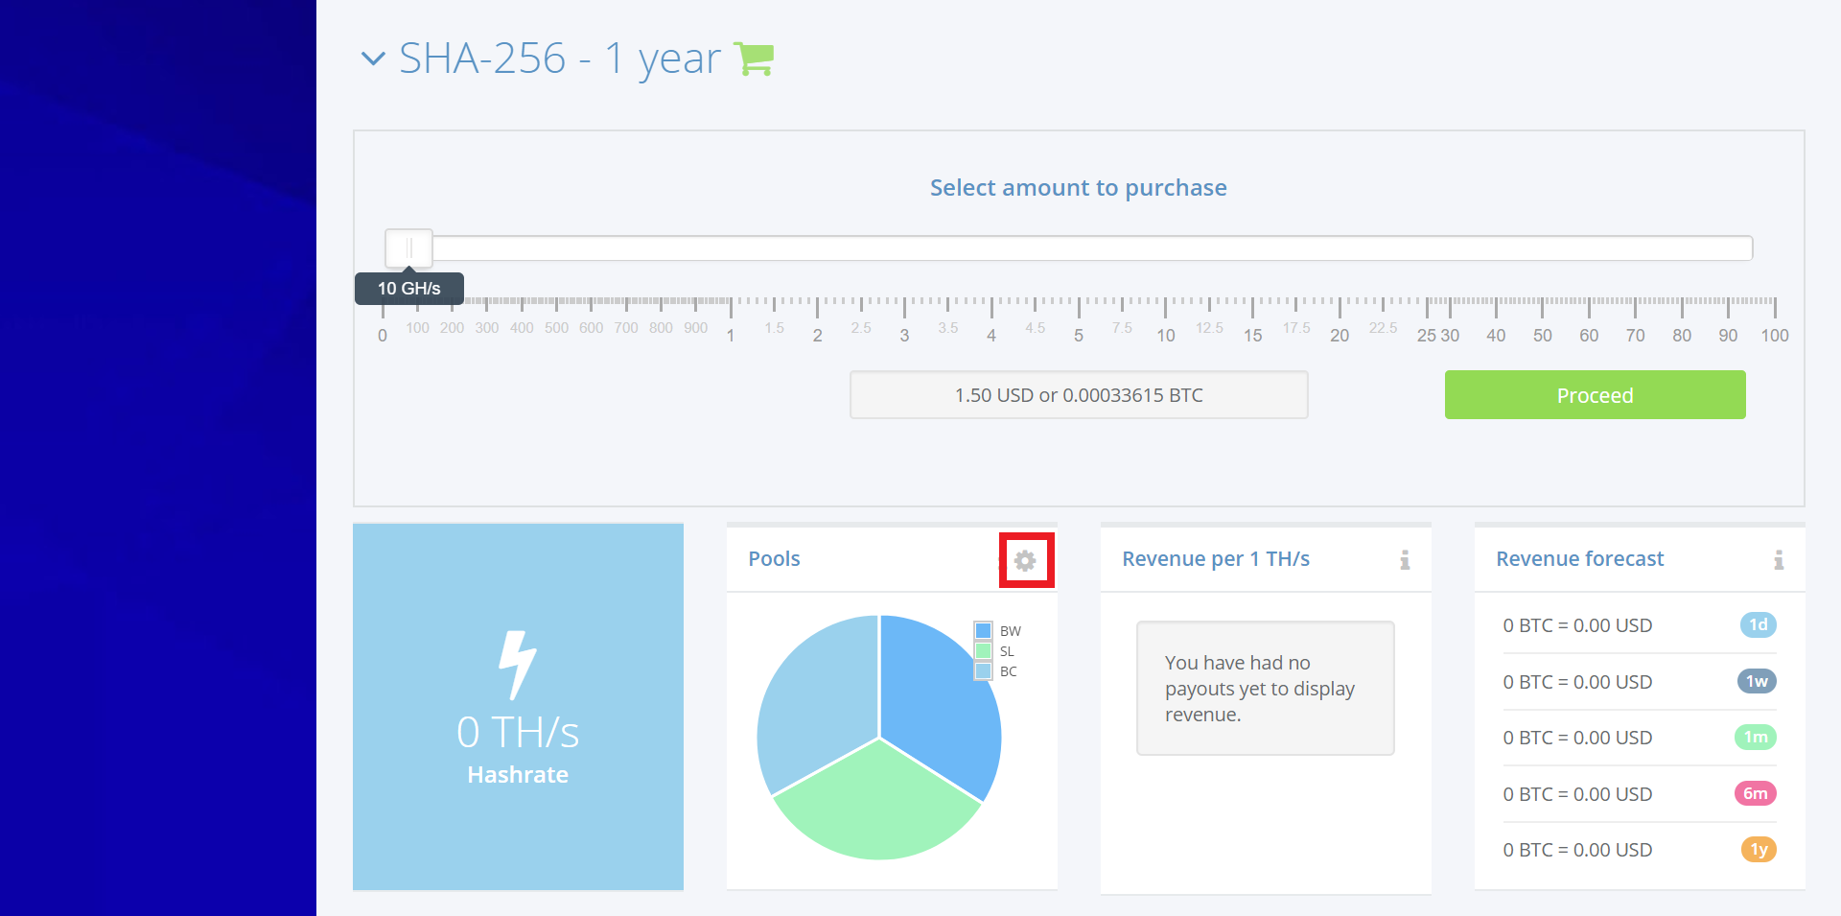Screen dimensions: 1841x916
Task: Click the green shopping cart icon
Action: click(754, 59)
